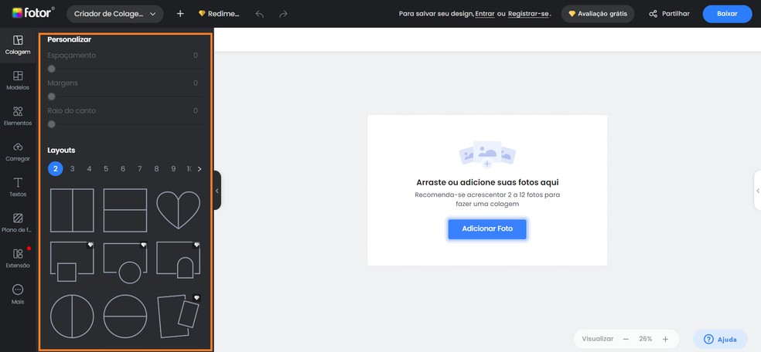
Task: Choose the premium layout with circle inset
Action: click(125, 262)
